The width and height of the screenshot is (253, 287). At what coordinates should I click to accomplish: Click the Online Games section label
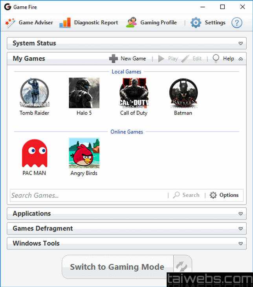click(x=127, y=132)
